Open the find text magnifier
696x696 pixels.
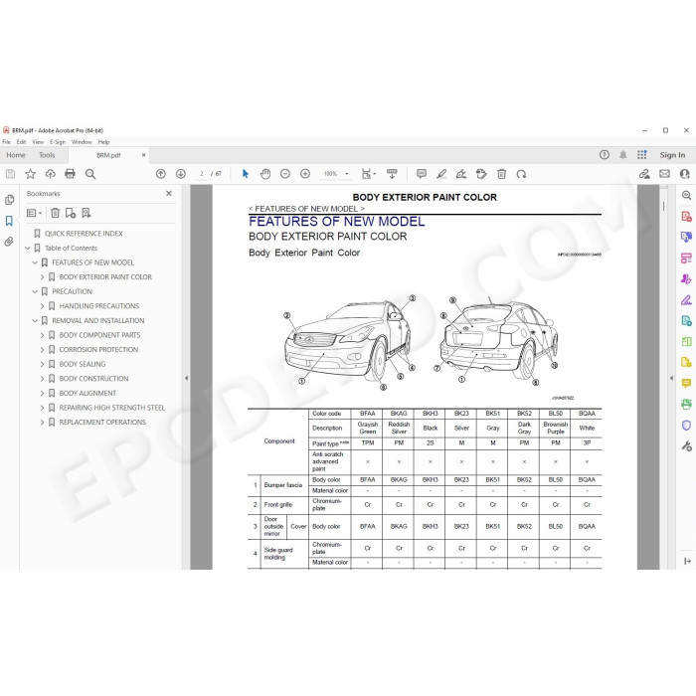[x=90, y=174]
